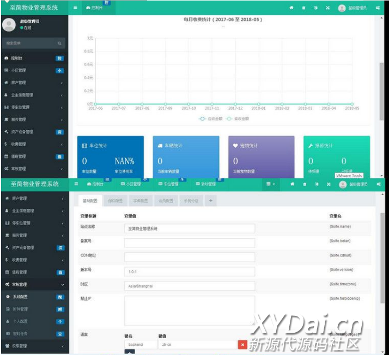Expand 服务管理 in the dashboard window sidebar
This screenshot has width=389, height=355.
(35, 120)
